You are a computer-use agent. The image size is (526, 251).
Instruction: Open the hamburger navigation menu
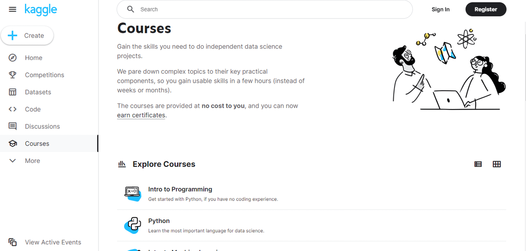click(12, 9)
